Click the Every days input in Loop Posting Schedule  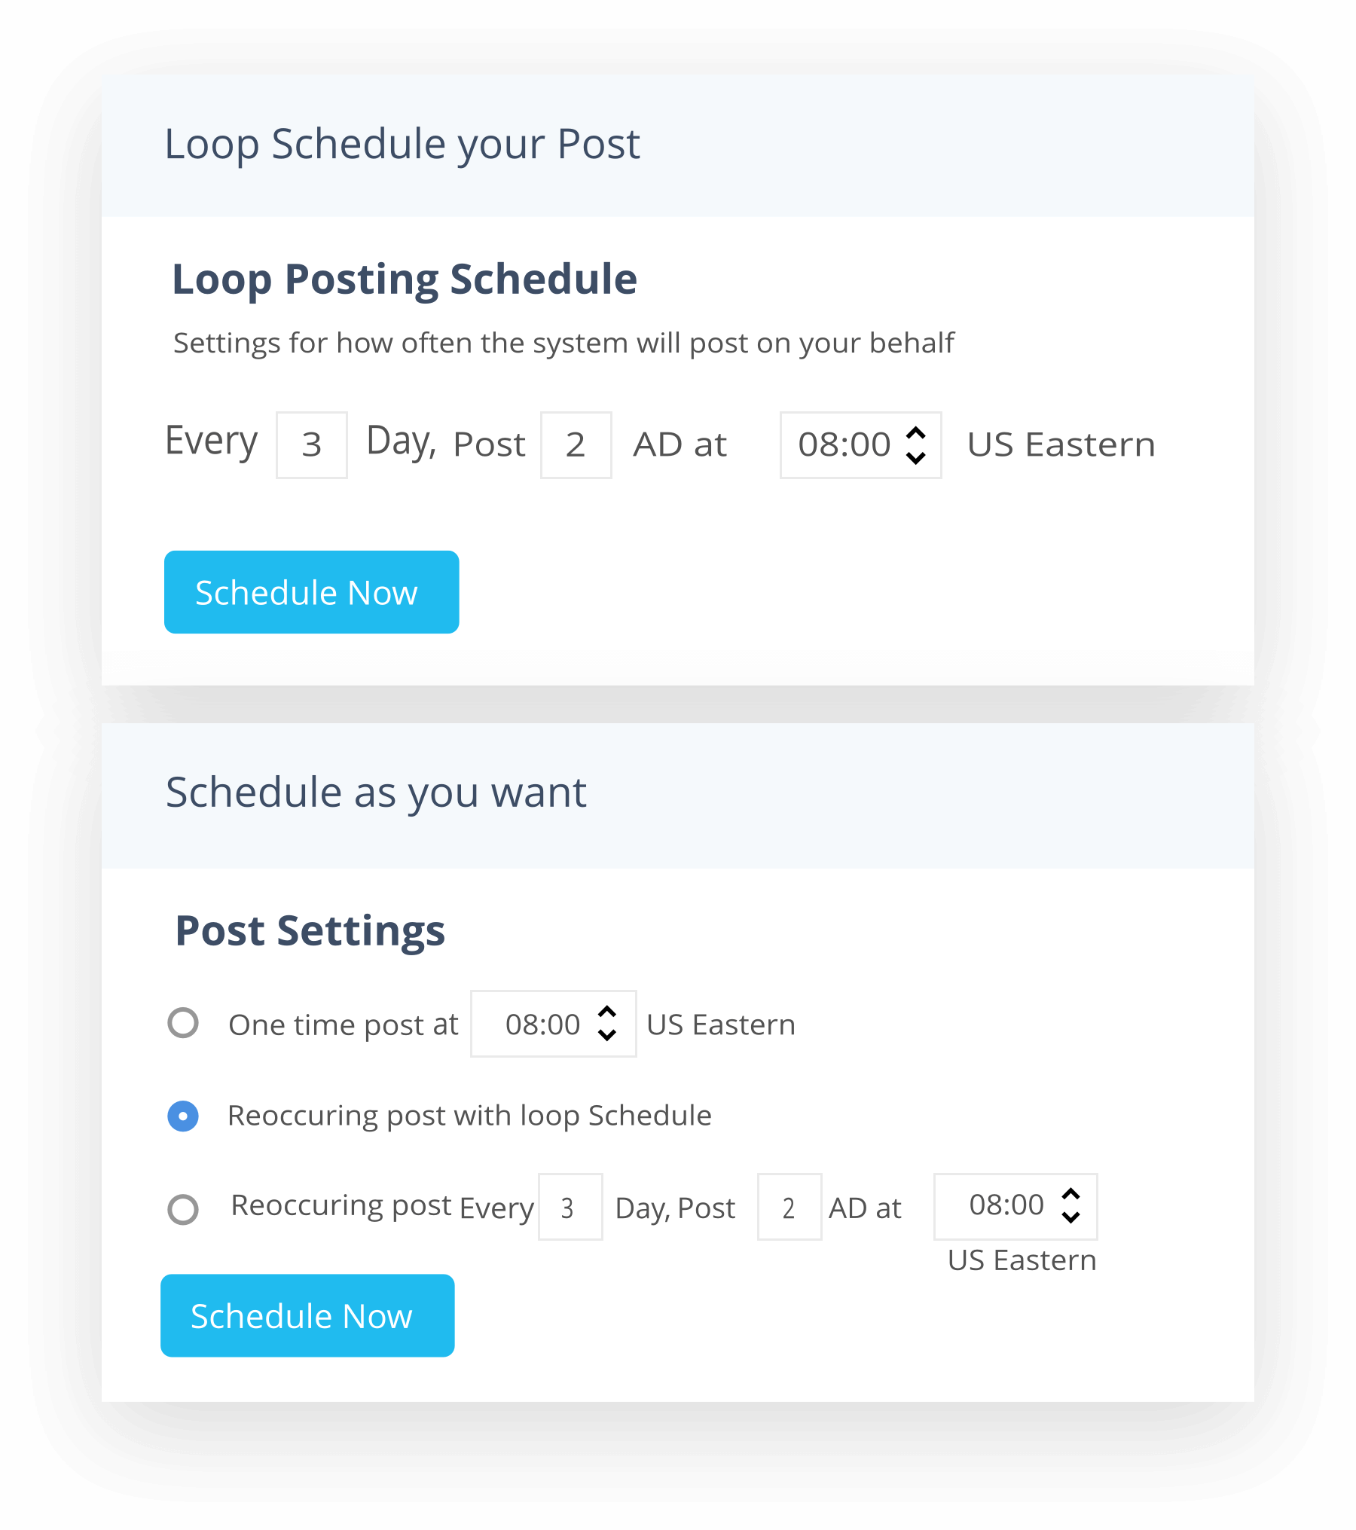pyautogui.click(x=311, y=445)
